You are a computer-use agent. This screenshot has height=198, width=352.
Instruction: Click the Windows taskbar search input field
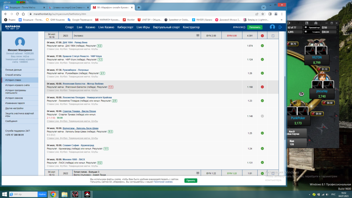(x=25, y=194)
